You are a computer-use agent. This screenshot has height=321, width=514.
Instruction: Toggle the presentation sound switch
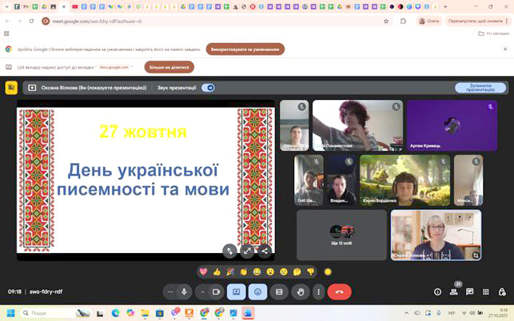(208, 88)
